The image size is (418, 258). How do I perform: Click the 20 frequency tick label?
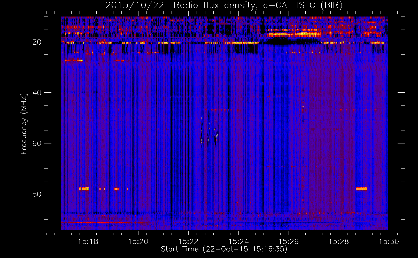pos(37,42)
